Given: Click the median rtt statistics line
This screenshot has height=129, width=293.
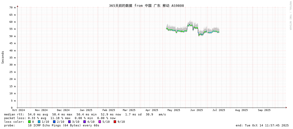Looking at the screenshot, I should click(x=85, y=114).
